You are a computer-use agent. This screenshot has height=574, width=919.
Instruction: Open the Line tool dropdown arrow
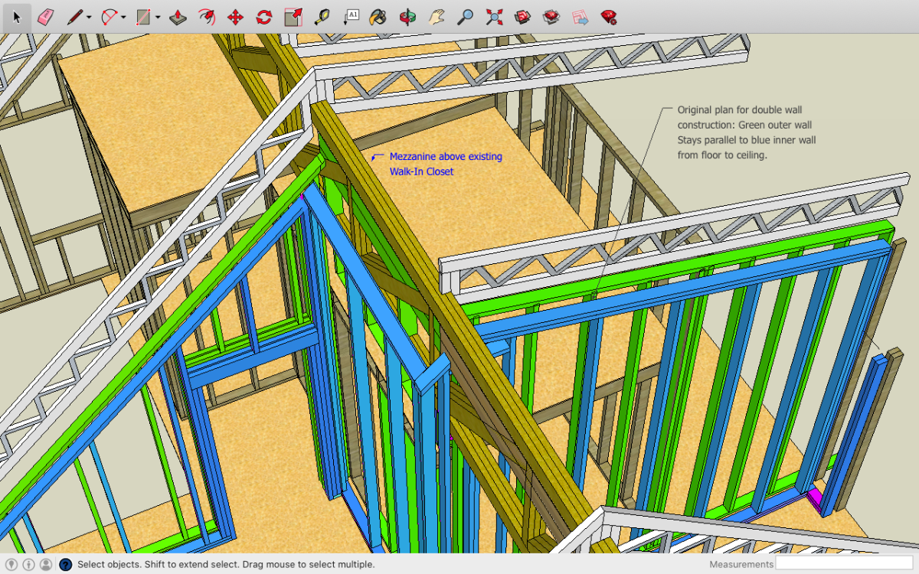89,18
